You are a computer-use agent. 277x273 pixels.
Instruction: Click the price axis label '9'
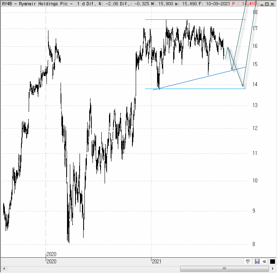tap(254, 211)
